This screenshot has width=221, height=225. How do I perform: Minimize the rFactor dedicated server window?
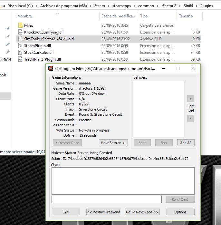pyautogui.click(x=164, y=68)
